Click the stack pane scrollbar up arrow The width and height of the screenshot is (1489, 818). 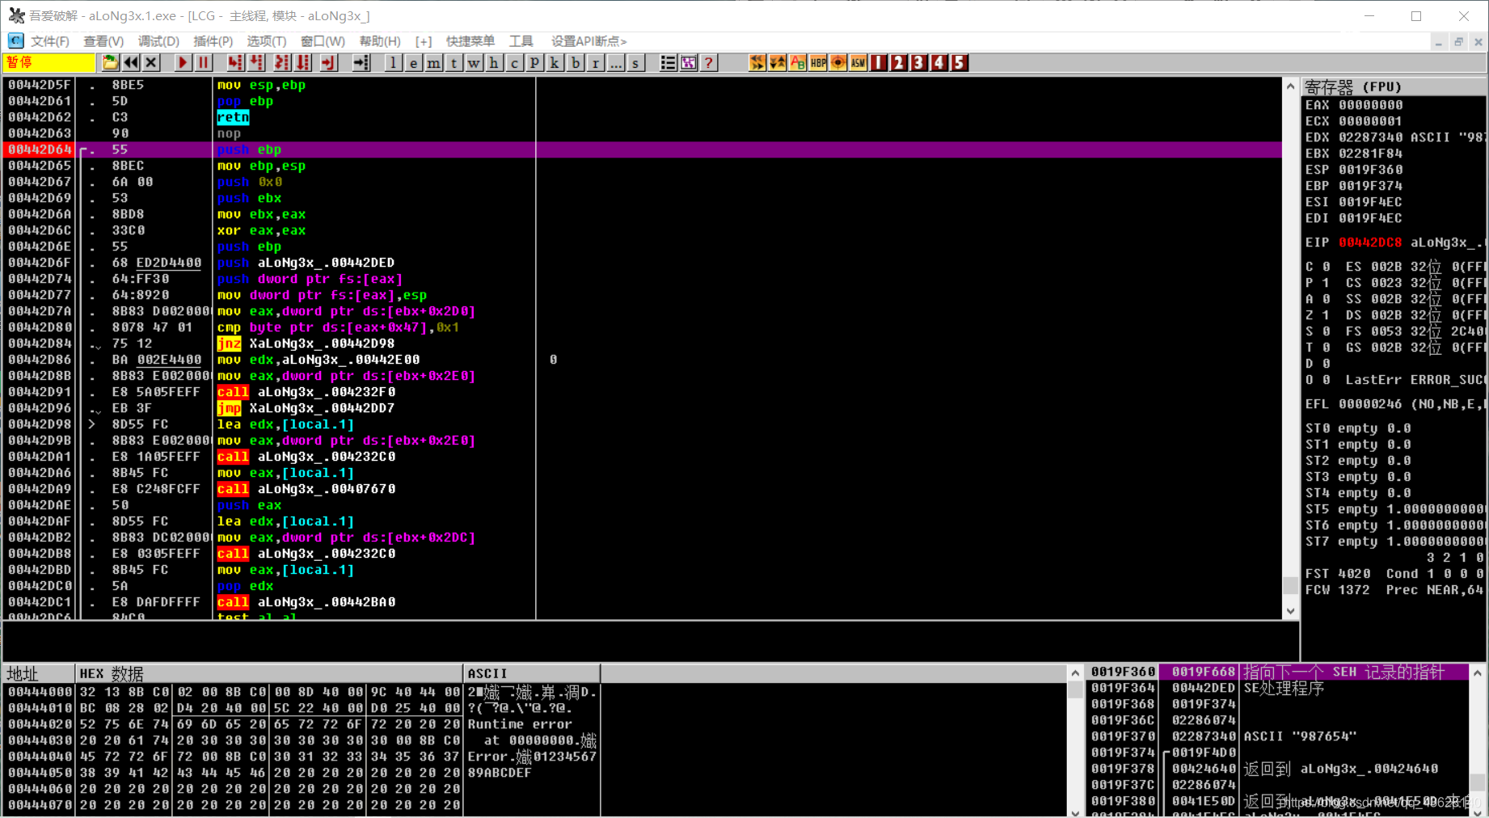(x=1478, y=673)
